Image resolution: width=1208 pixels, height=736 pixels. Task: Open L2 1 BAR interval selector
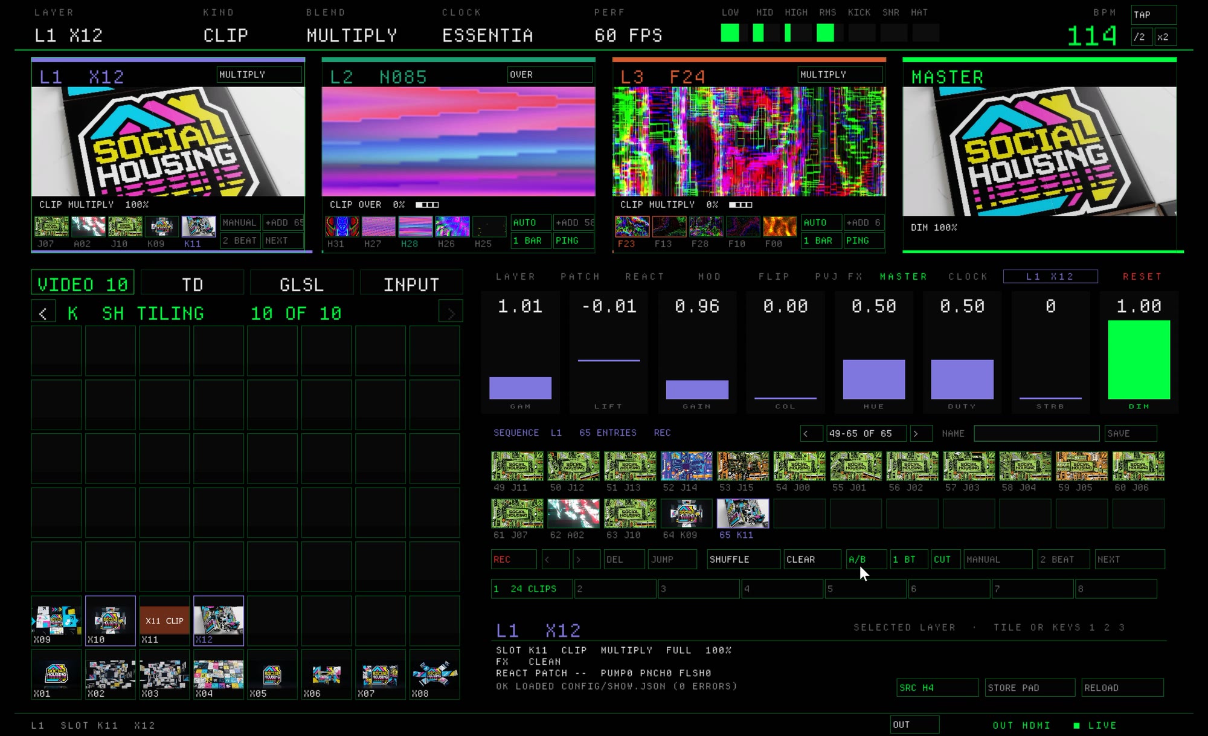click(531, 240)
